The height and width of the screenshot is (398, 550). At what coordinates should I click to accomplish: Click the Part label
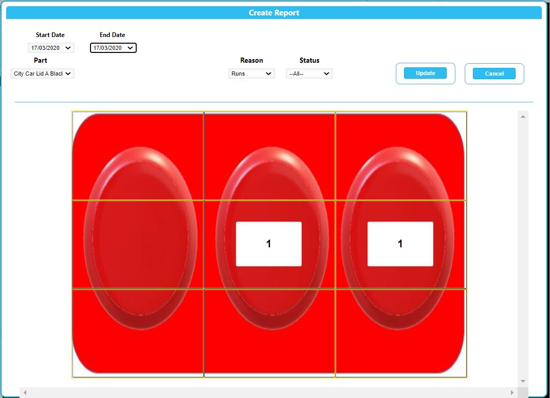coord(40,60)
